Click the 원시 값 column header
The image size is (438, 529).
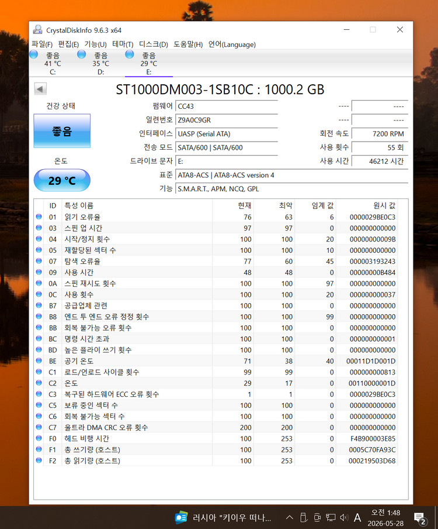pyautogui.click(x=367, y=205)
